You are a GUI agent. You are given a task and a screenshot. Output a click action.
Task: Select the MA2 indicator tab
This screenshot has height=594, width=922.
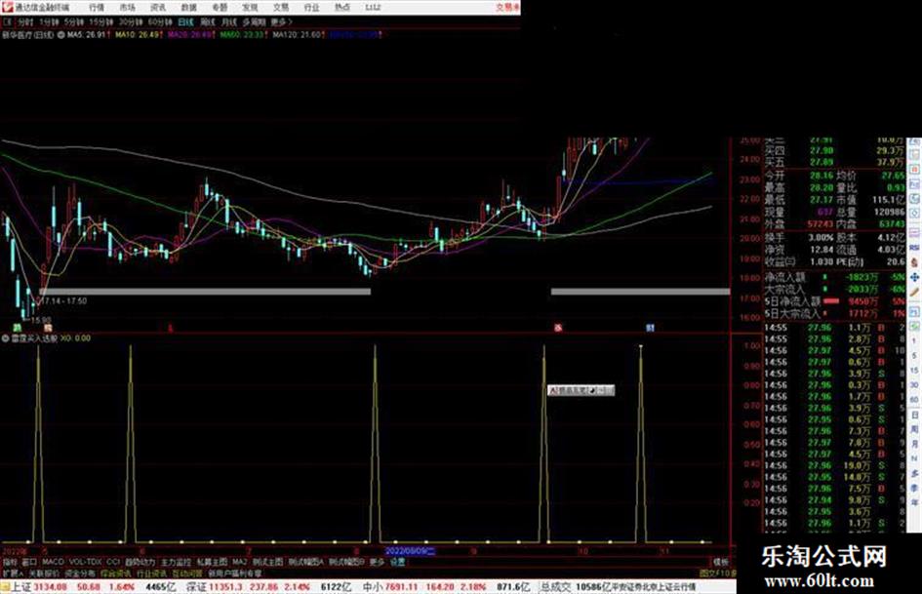point(239,563)
